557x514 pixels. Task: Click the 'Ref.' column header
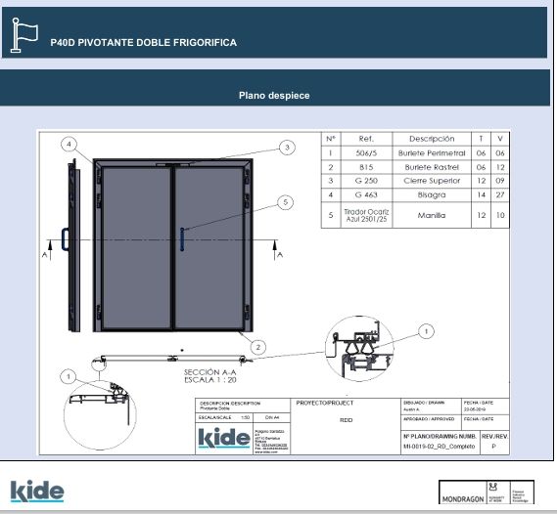pyautogui.click(x=366, y=139)
